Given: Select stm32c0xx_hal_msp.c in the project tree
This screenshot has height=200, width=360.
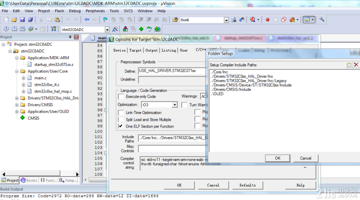Looking at the screenshot, I should [x=53, y=91].
